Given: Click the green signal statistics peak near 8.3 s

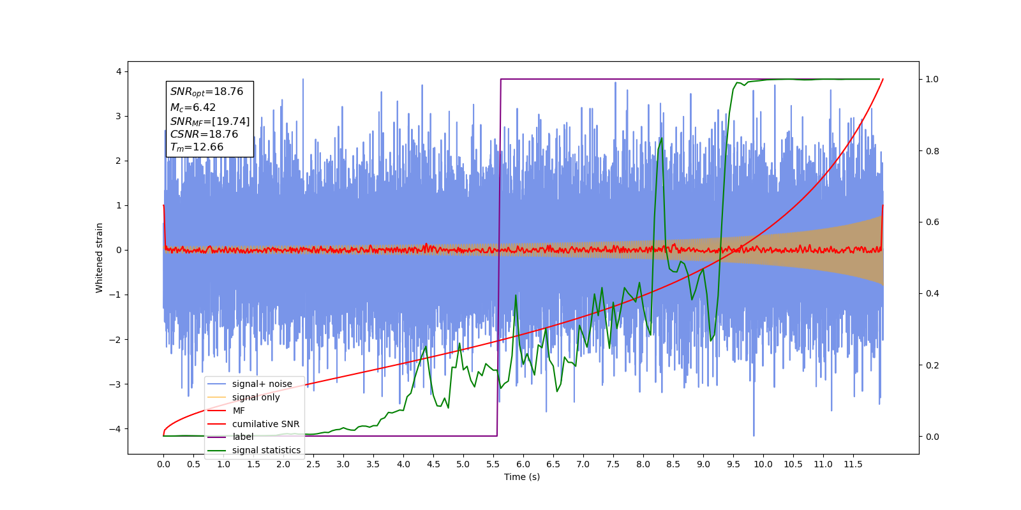Looking at the screenshot, I should (x=661, y=138).
